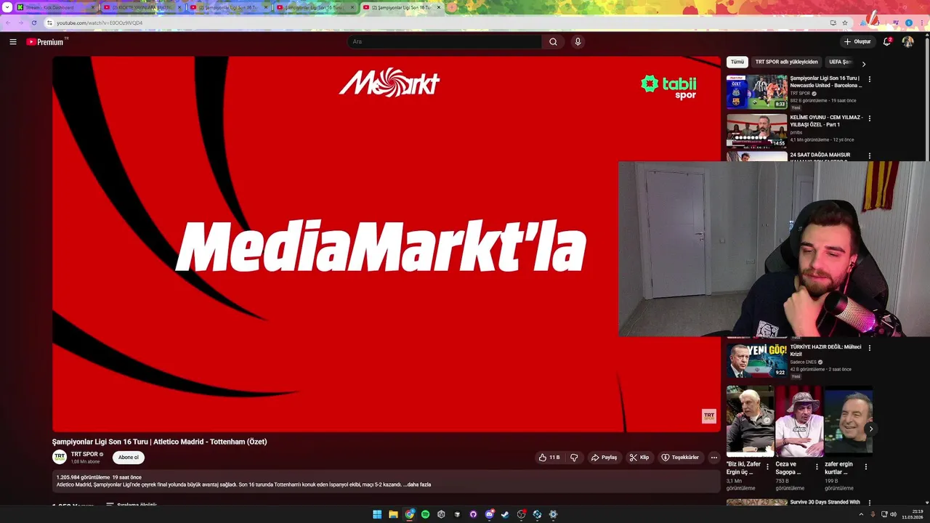This screenshot has height=523, width=930.
Task: Click the video player area
Action: coord(386,244)
